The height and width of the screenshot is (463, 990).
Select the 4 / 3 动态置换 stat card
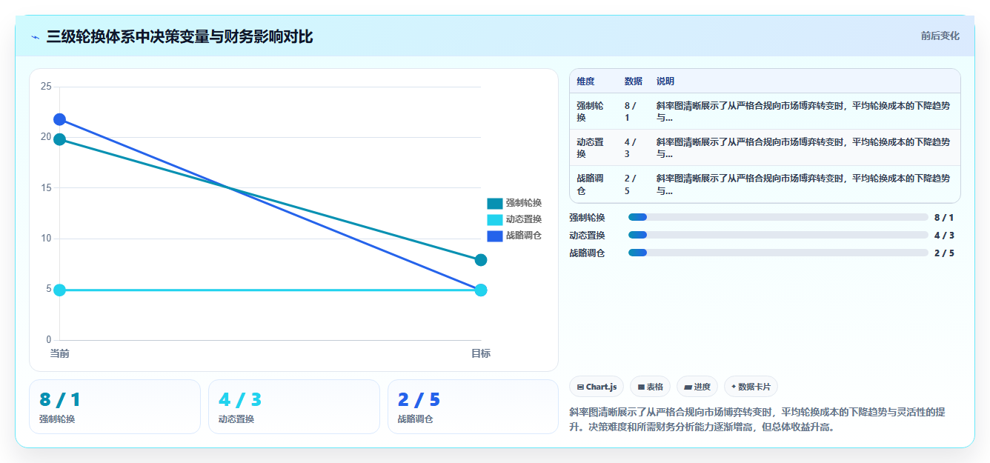point(294,407)
